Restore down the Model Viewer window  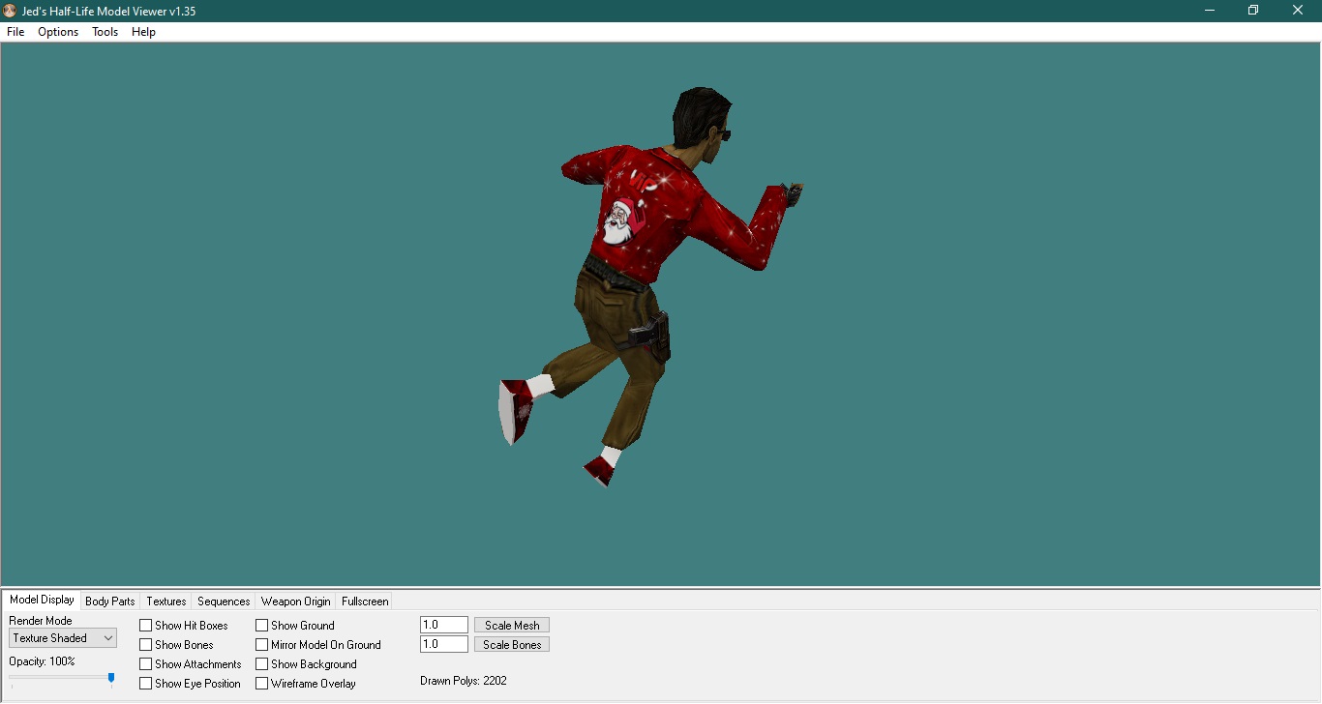click(1253, 11)
